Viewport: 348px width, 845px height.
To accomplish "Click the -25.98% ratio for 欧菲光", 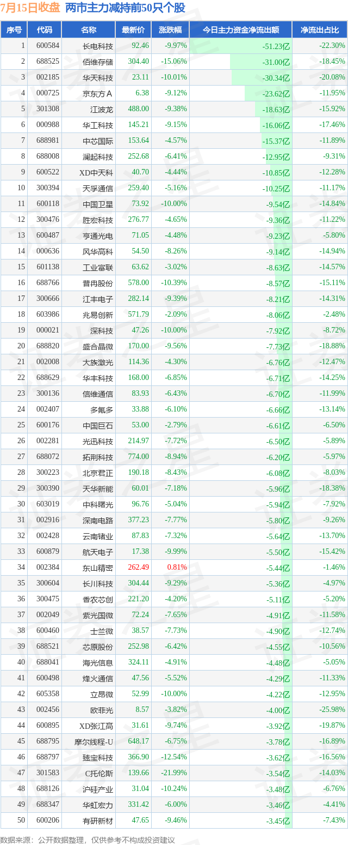I will pyautogui.click(x=332, y=710).
